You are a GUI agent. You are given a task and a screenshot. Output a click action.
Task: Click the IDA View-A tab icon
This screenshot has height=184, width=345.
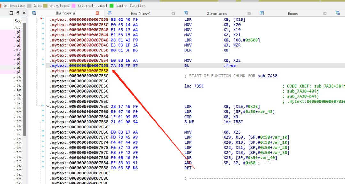pyautogui.click(x=34, y=13)
